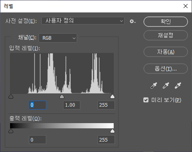
Task: Click the input midtone gray slider handle
Action: click(62, 96)
